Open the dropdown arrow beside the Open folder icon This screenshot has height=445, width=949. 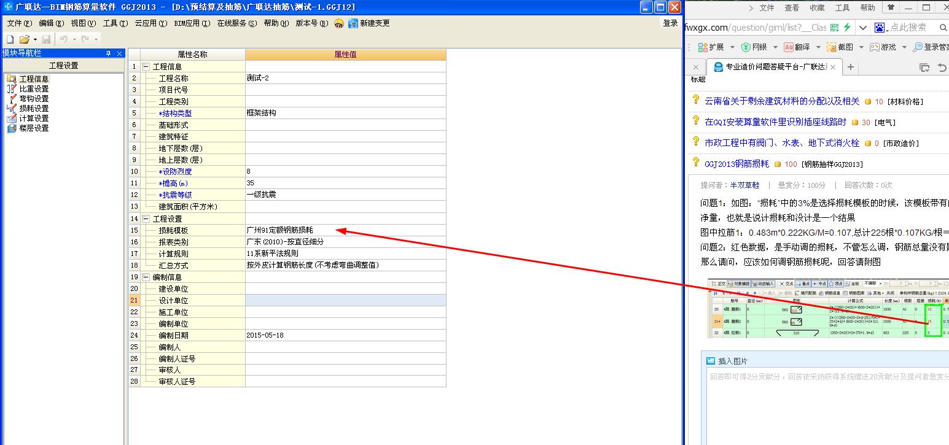[34, 39]
